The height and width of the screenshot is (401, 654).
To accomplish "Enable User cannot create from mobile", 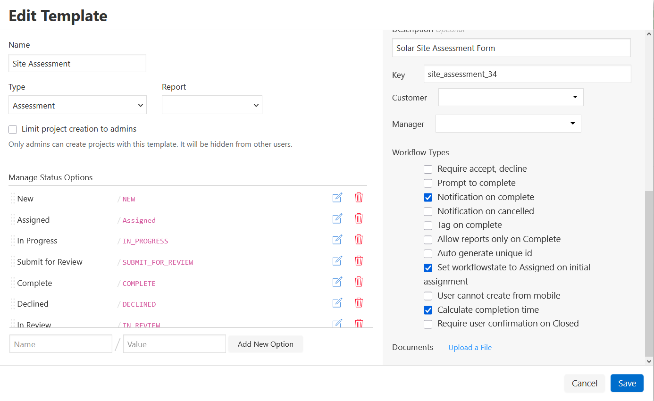I will 428,296.
